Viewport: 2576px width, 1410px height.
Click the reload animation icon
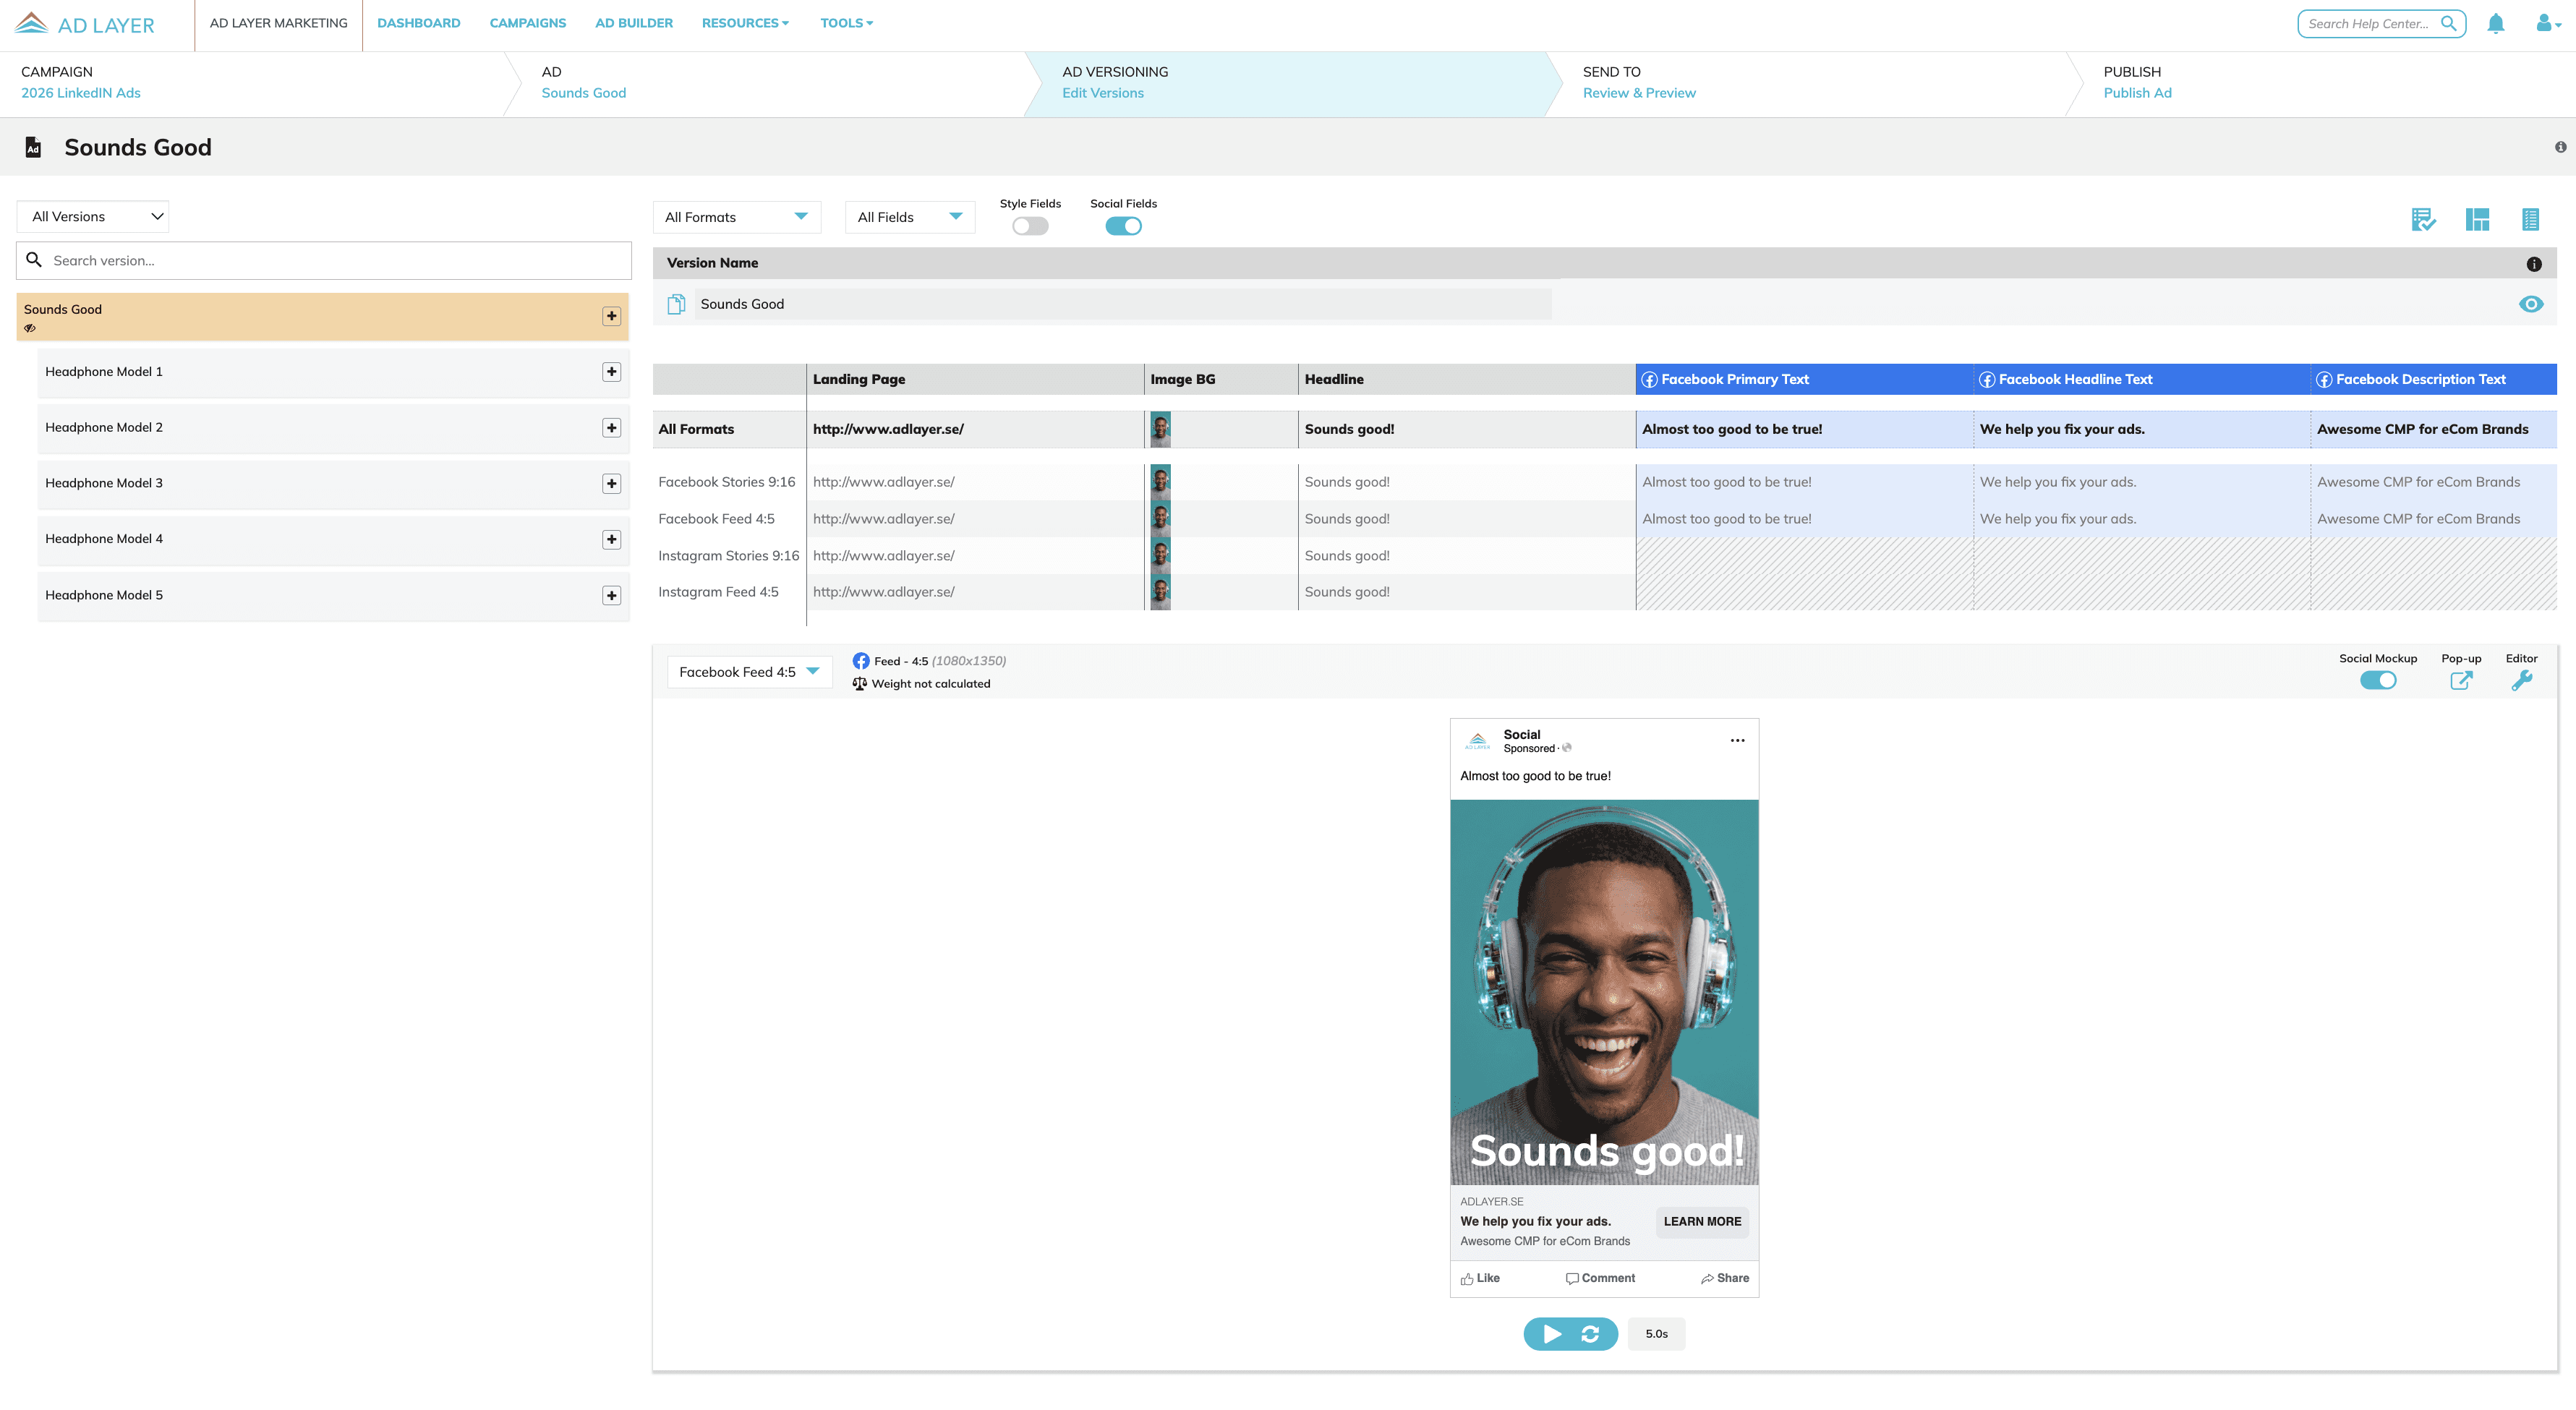tap(1590, 1333)
